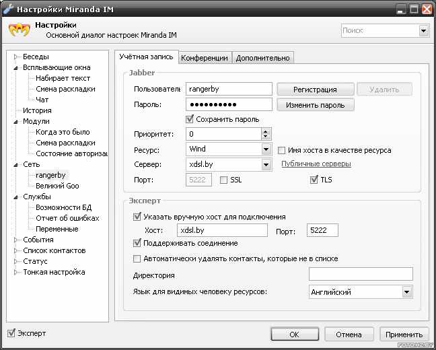Click the wrench icon in the title bar
This screenshot has width=436, height=350.
(x=8, y=9)
